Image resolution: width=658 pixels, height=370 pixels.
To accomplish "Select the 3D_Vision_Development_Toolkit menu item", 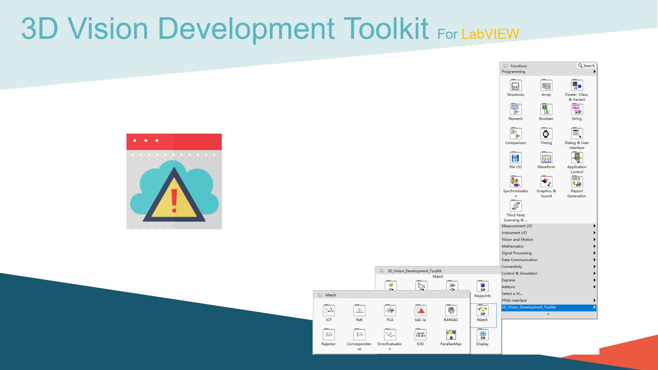I will (x=529, y=307).
